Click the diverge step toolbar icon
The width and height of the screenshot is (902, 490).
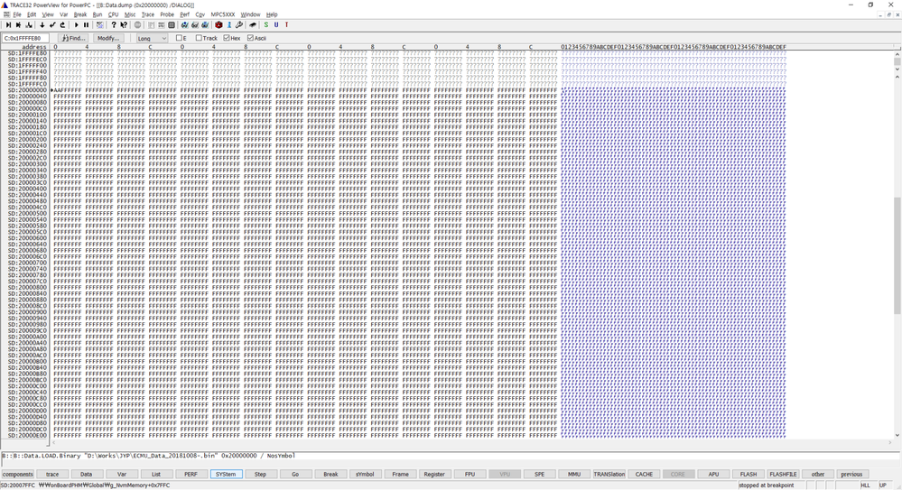point(29,24)
